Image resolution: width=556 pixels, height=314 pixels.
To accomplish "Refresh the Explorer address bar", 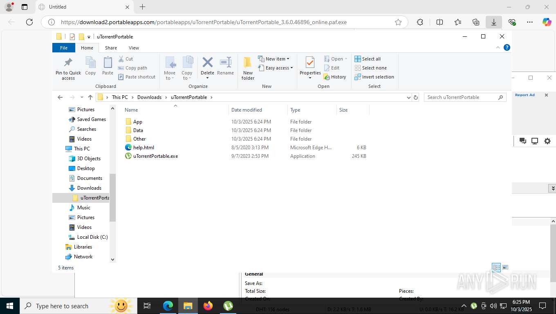I will (416, 97).
